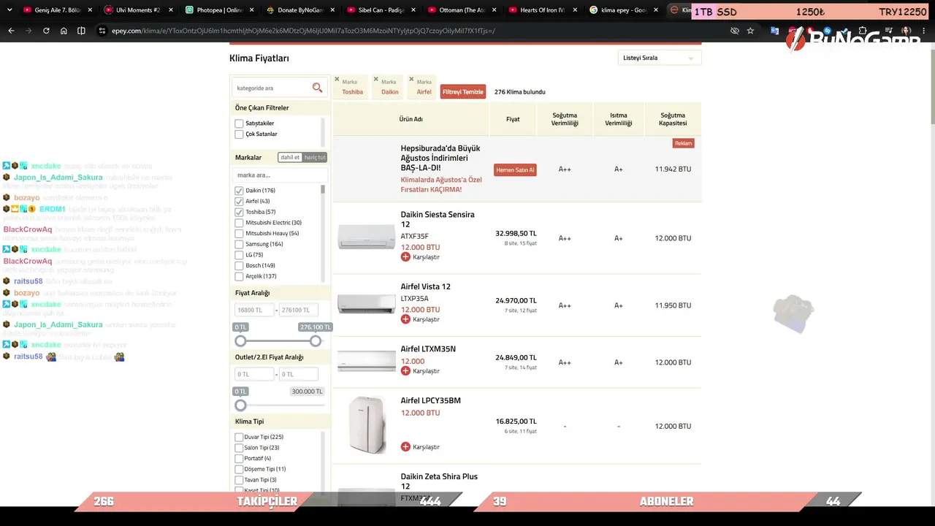Close the Geniş Aile 7. Bölüm tab
This screenshot has width=935, height=526.
90,10
